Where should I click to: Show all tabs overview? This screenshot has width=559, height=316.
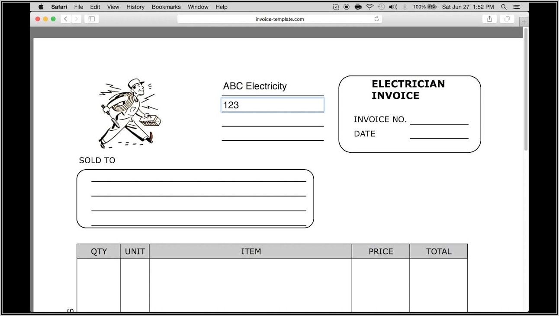pos(506,19)
